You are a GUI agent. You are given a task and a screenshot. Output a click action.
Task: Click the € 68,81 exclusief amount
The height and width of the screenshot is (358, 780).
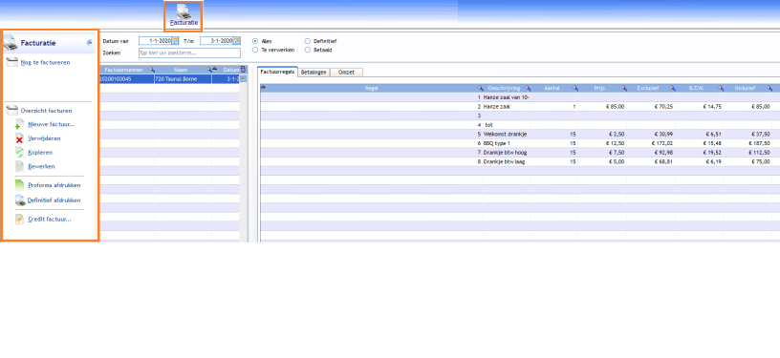pos(663,161)
